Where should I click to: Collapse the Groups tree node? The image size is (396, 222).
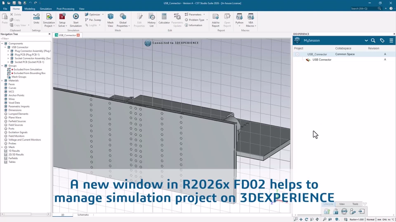[x=2, y=66]
